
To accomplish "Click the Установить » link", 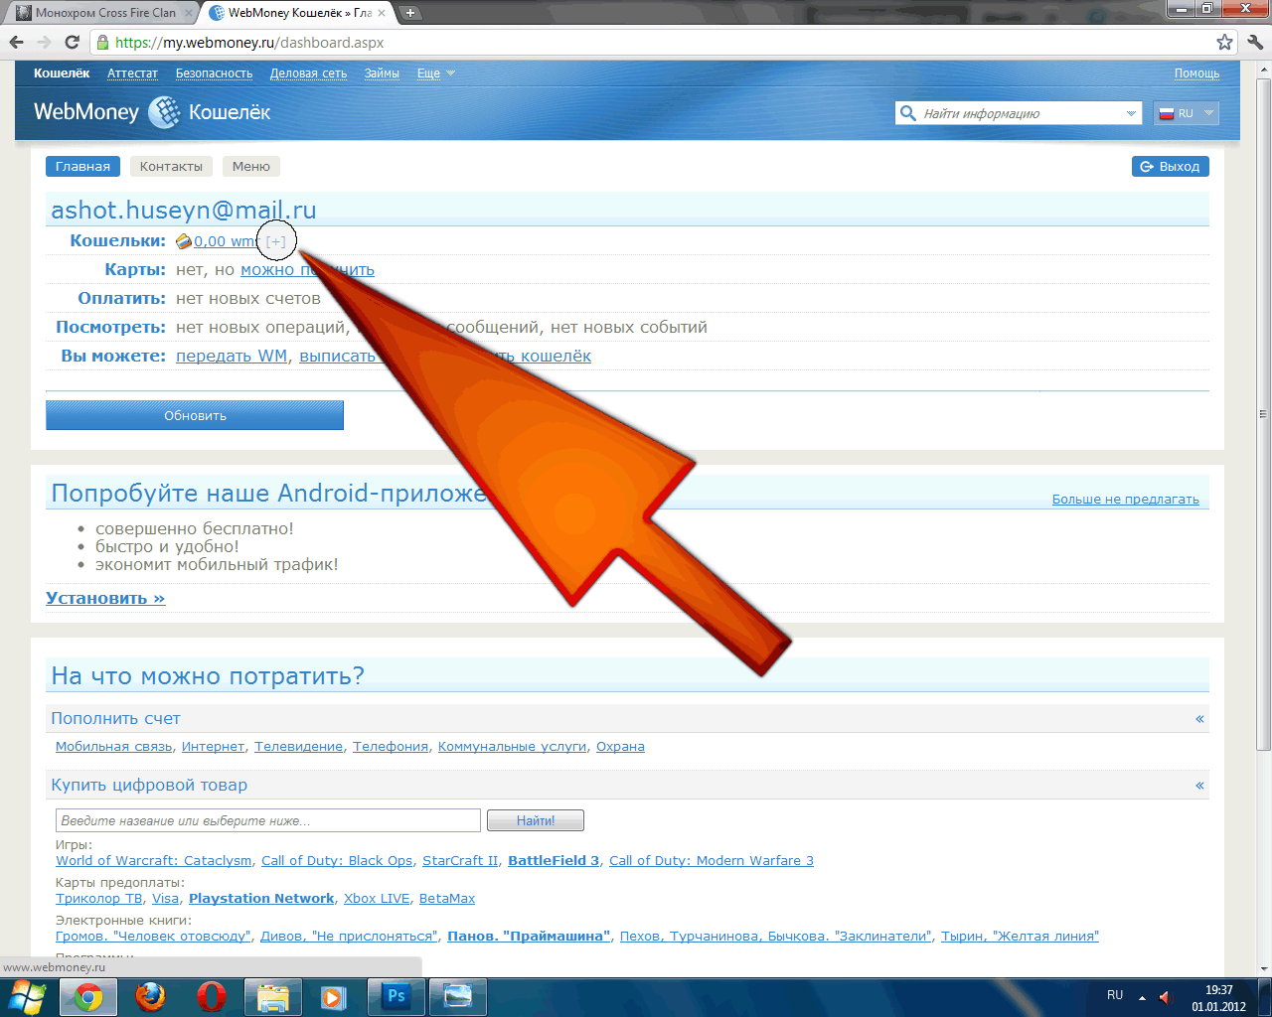I will pyautogui.click(x=105, y=598).
